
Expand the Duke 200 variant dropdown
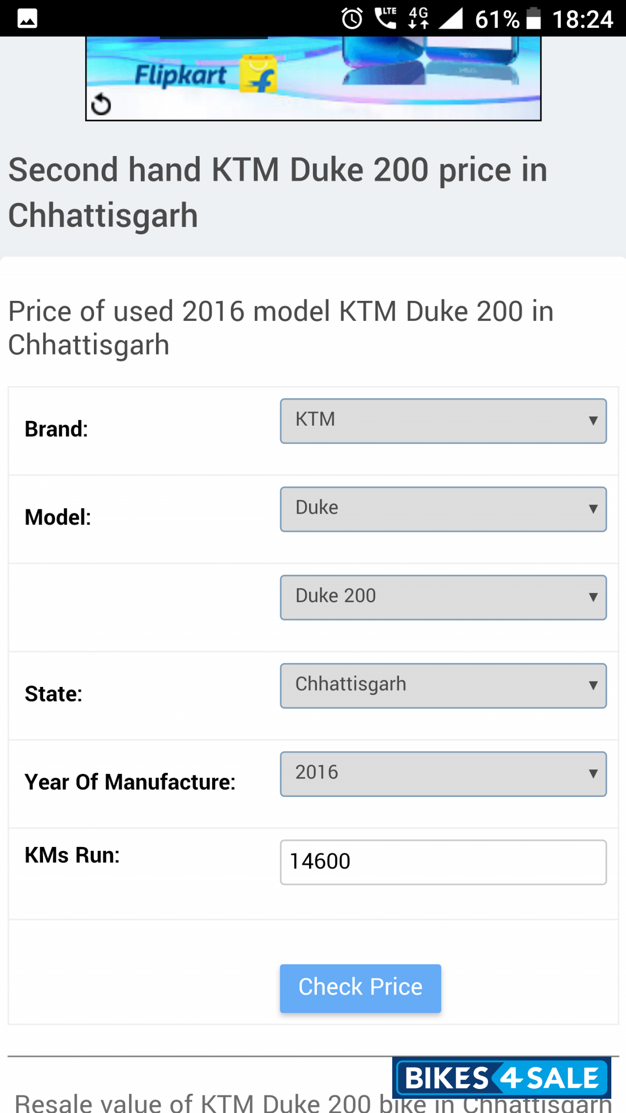click(x=443, y=597)
